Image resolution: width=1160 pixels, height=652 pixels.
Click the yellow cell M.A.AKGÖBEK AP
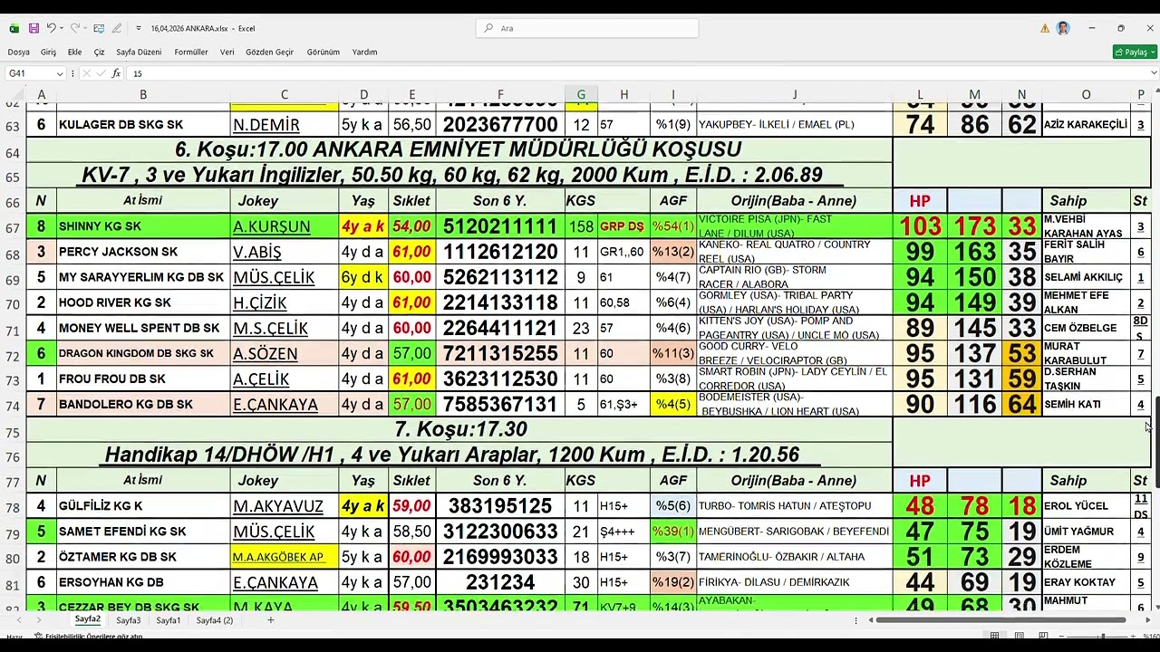click(x=284, y=557)
